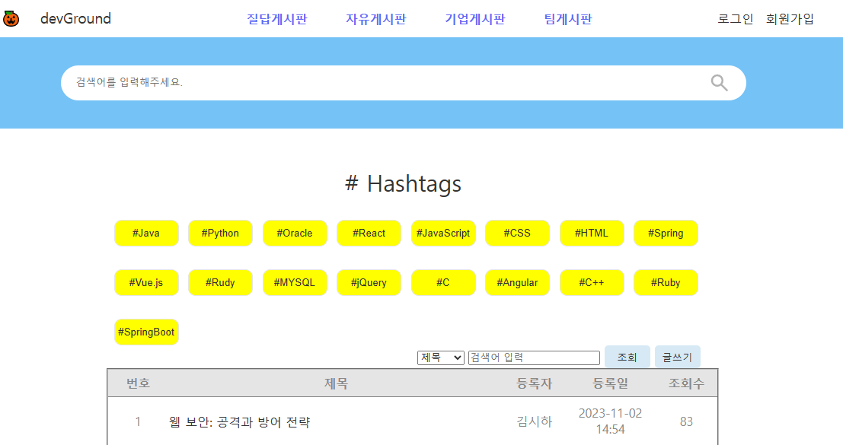Open the 기업게시판 board
The image size is (843, 445).
coord(474,19)
